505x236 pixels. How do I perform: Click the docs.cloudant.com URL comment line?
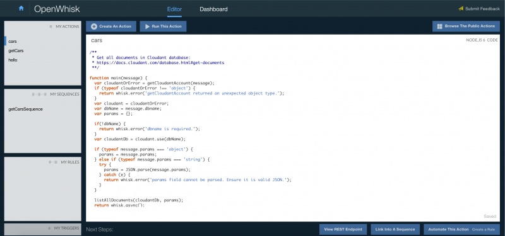pyautogui.click(x=158, y=62)
